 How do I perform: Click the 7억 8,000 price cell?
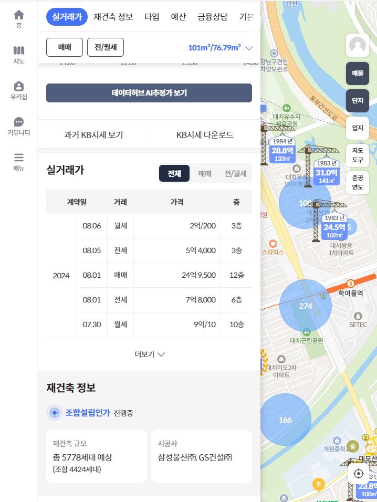(177, 300)
